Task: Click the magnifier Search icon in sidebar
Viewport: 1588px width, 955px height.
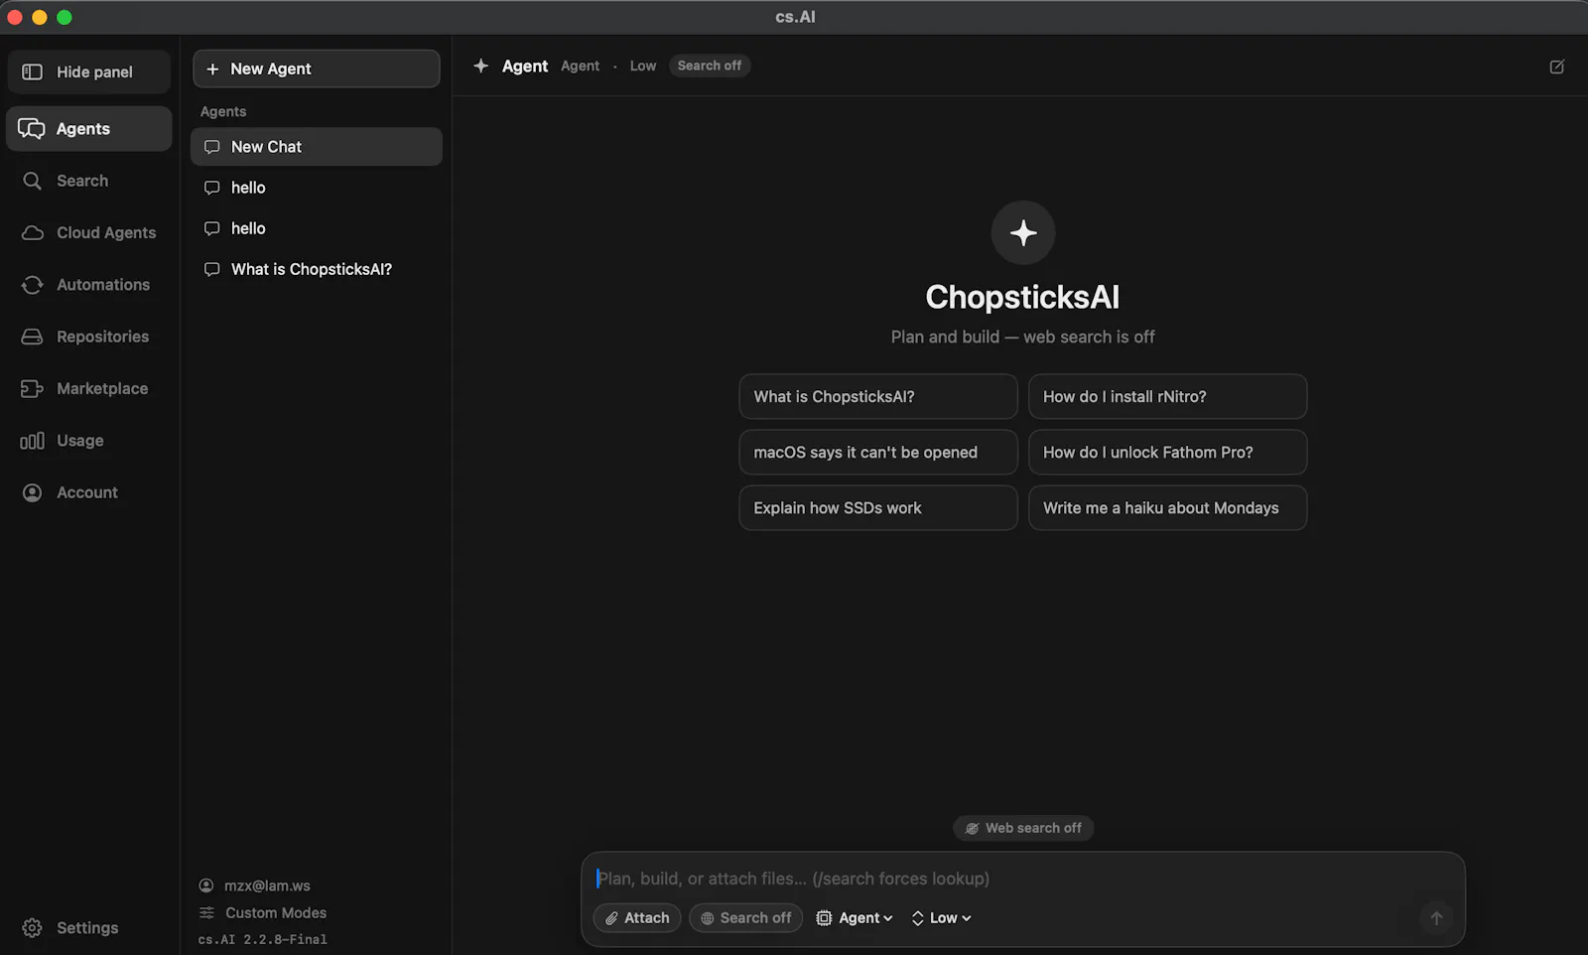Action: pos(32,181)
